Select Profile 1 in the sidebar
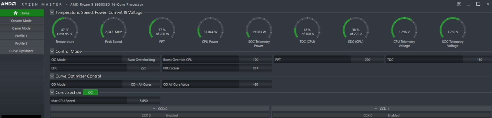Screen dimensions: 492x118 coord(21,36)
